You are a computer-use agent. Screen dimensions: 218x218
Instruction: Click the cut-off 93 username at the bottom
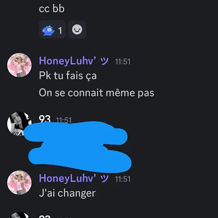(45, 216)
